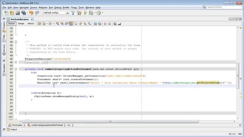Viewport: 244px width, 137px height.
Task: Open the Refactor menu
Action: click(x=43, y=8)
